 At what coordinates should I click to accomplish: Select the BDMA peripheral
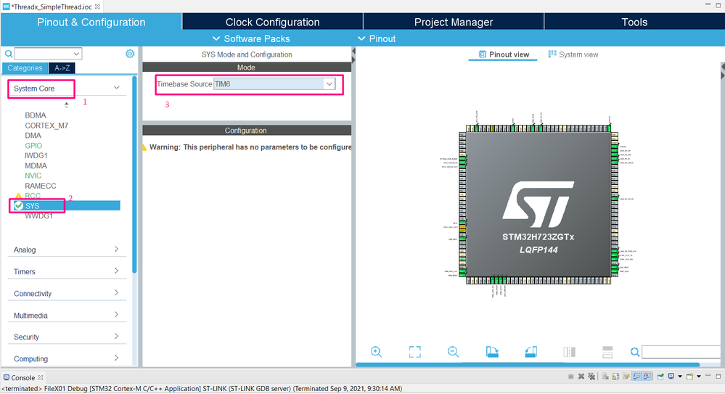click(36, 115)
